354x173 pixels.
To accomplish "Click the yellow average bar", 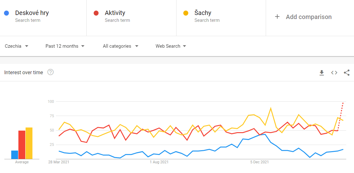I will point(29,143).
